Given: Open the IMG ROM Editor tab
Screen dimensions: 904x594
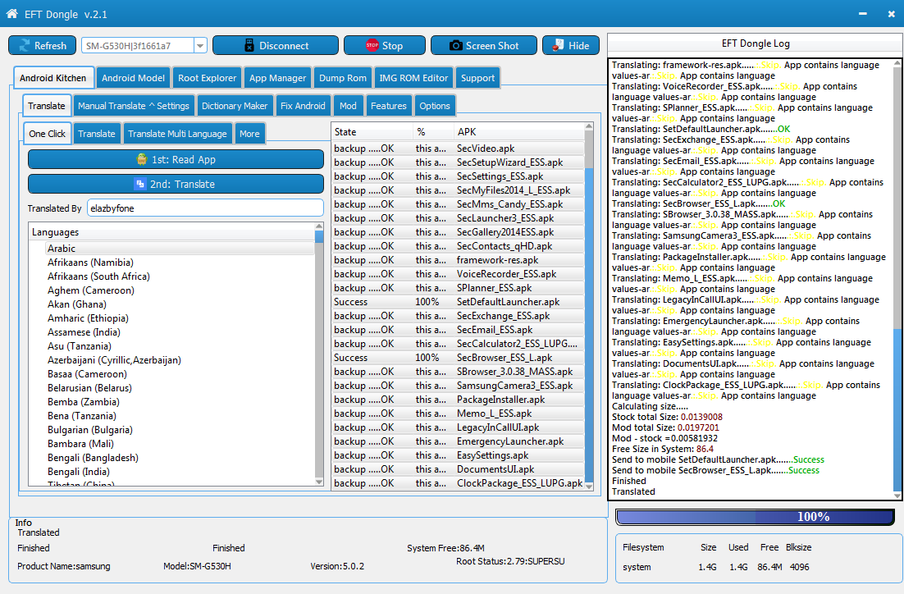Looking at the screenshot, I should [413, 78].
